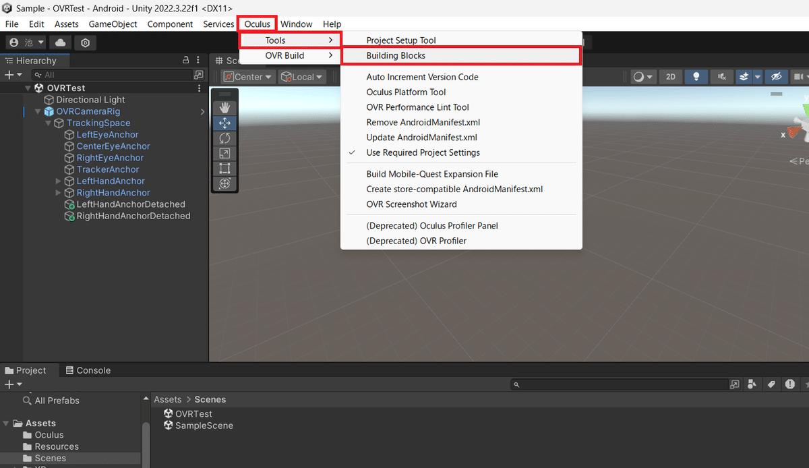Viewport: 809px width, 468px height.
Task: Open the Package/Unity Version Control hexagon icon
Action: click(86, 42)
